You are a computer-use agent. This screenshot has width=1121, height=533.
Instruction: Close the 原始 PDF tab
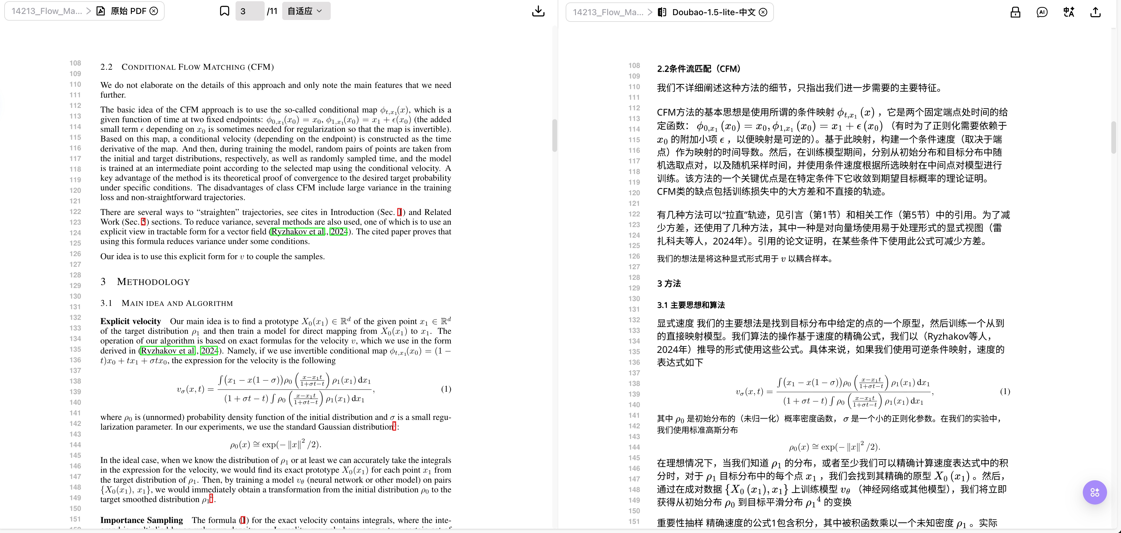click(x=154, y=11)
